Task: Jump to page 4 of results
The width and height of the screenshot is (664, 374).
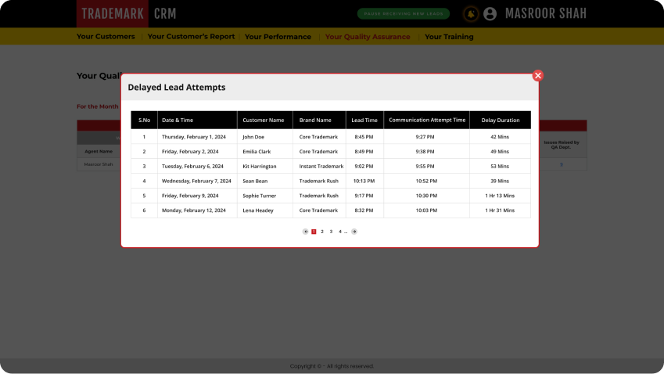Action: 339,232
